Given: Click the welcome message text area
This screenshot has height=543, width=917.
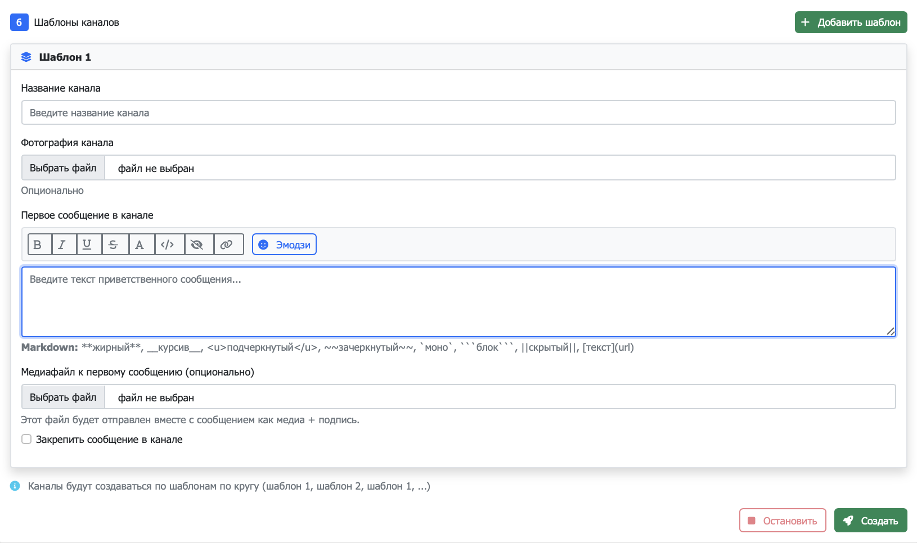Looking at the screenshot, I should [x=458, y=302].
